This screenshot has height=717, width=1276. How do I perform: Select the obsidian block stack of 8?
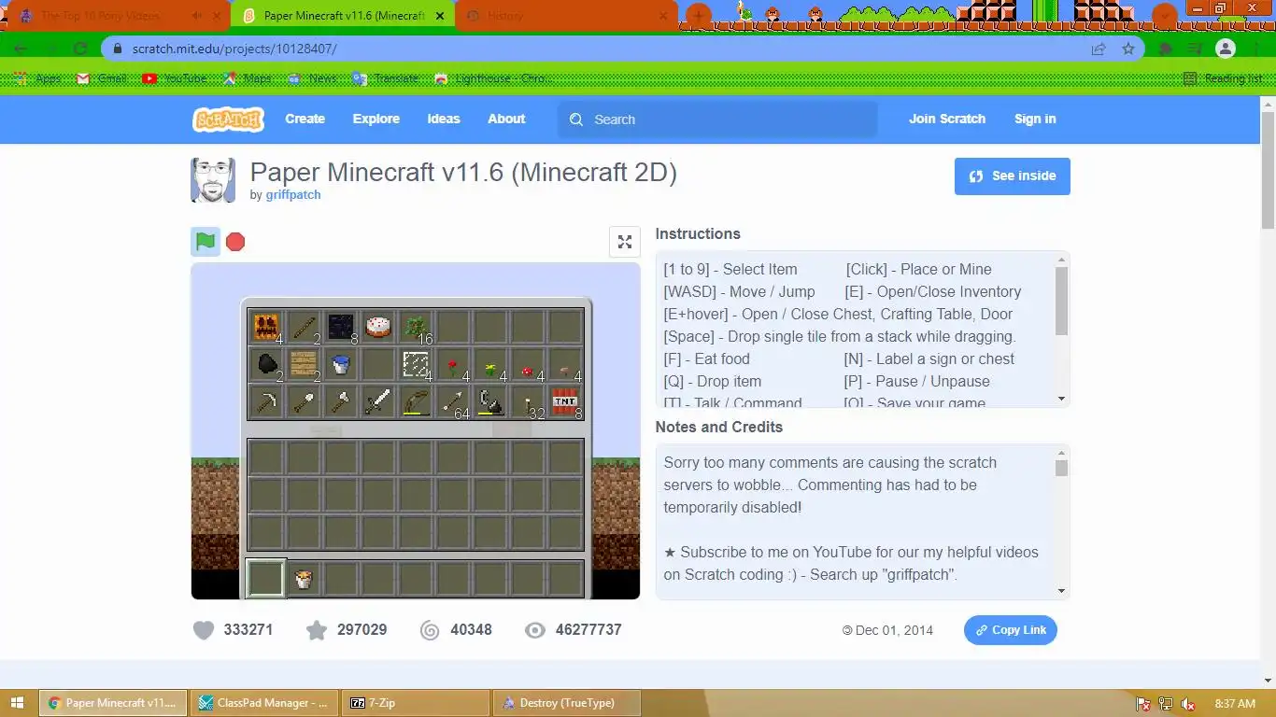(x=341, y=327)
